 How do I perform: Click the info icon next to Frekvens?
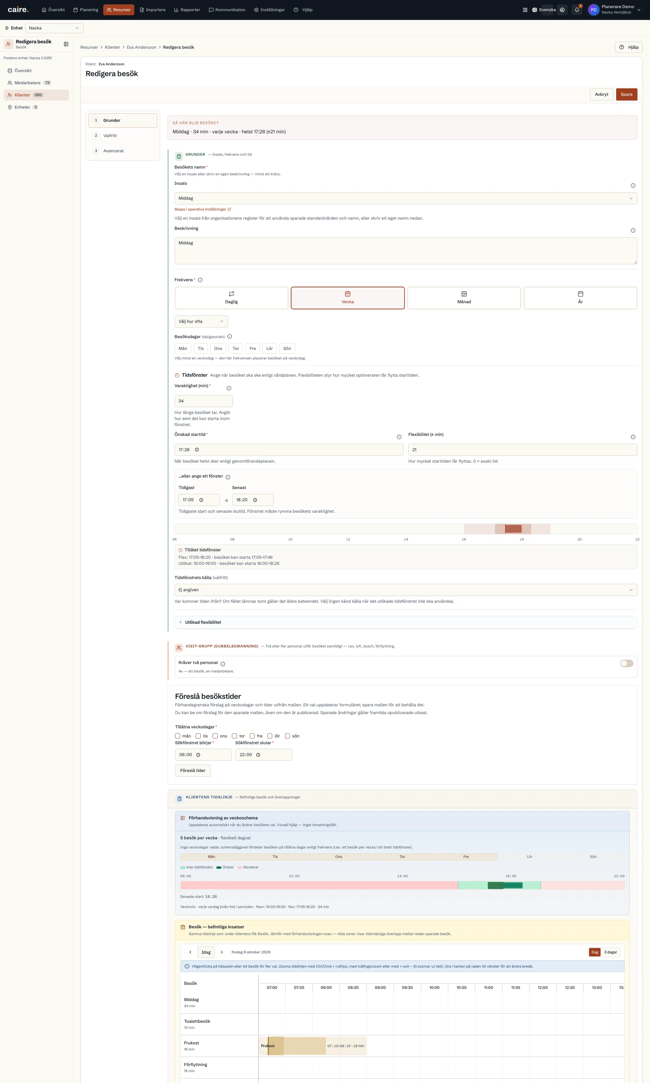(200, 280)
